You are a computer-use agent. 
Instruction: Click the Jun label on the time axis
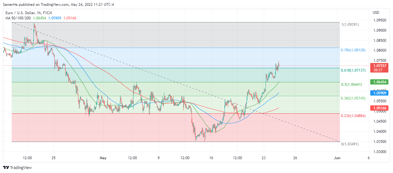pos(337,158)
